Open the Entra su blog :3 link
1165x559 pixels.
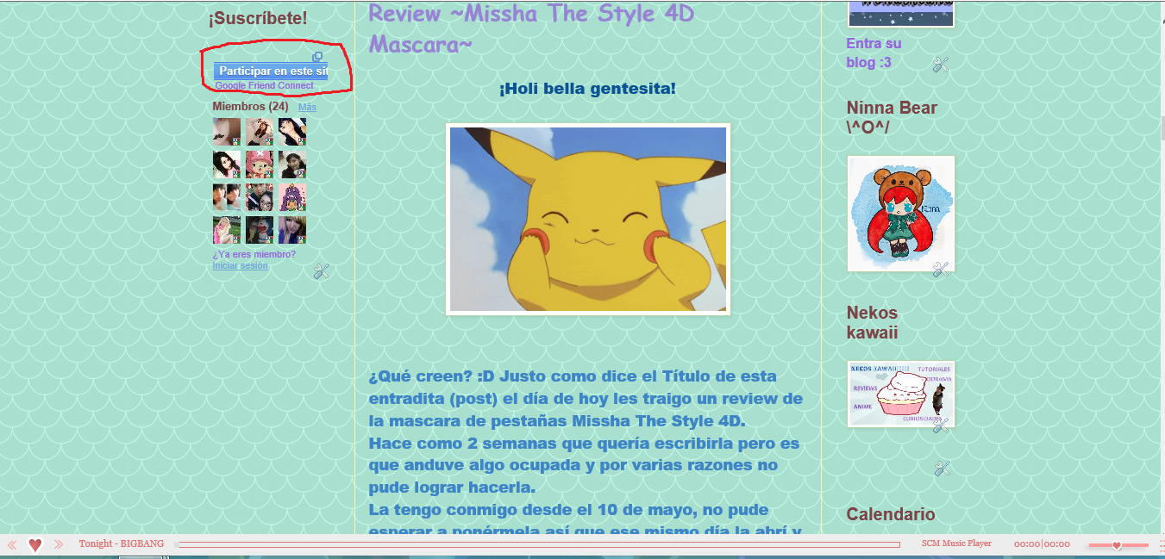[x=874, y=53]
